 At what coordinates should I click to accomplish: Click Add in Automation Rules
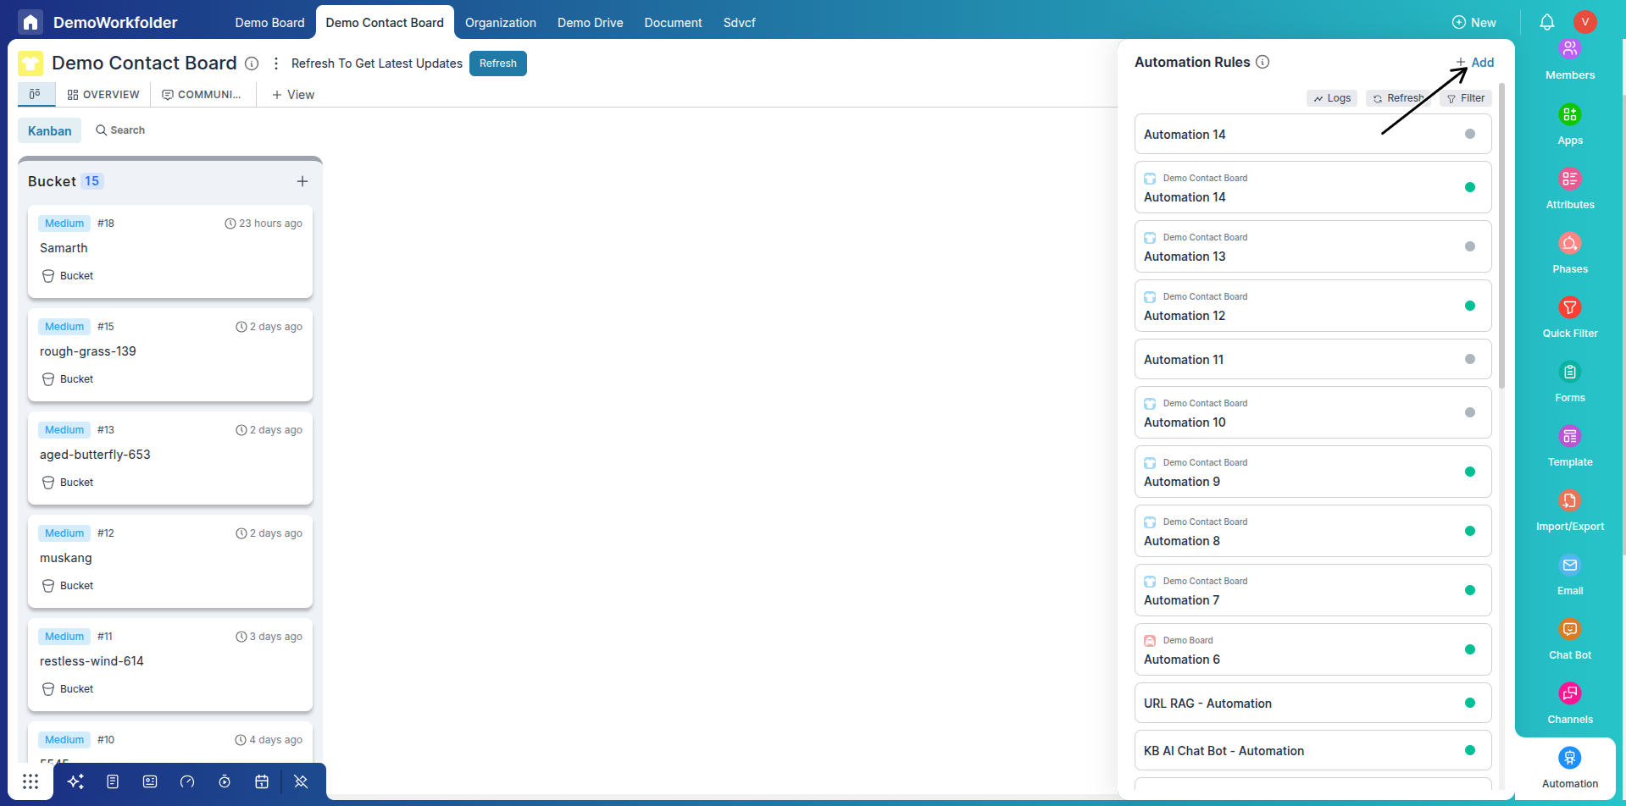(1475, 63)
